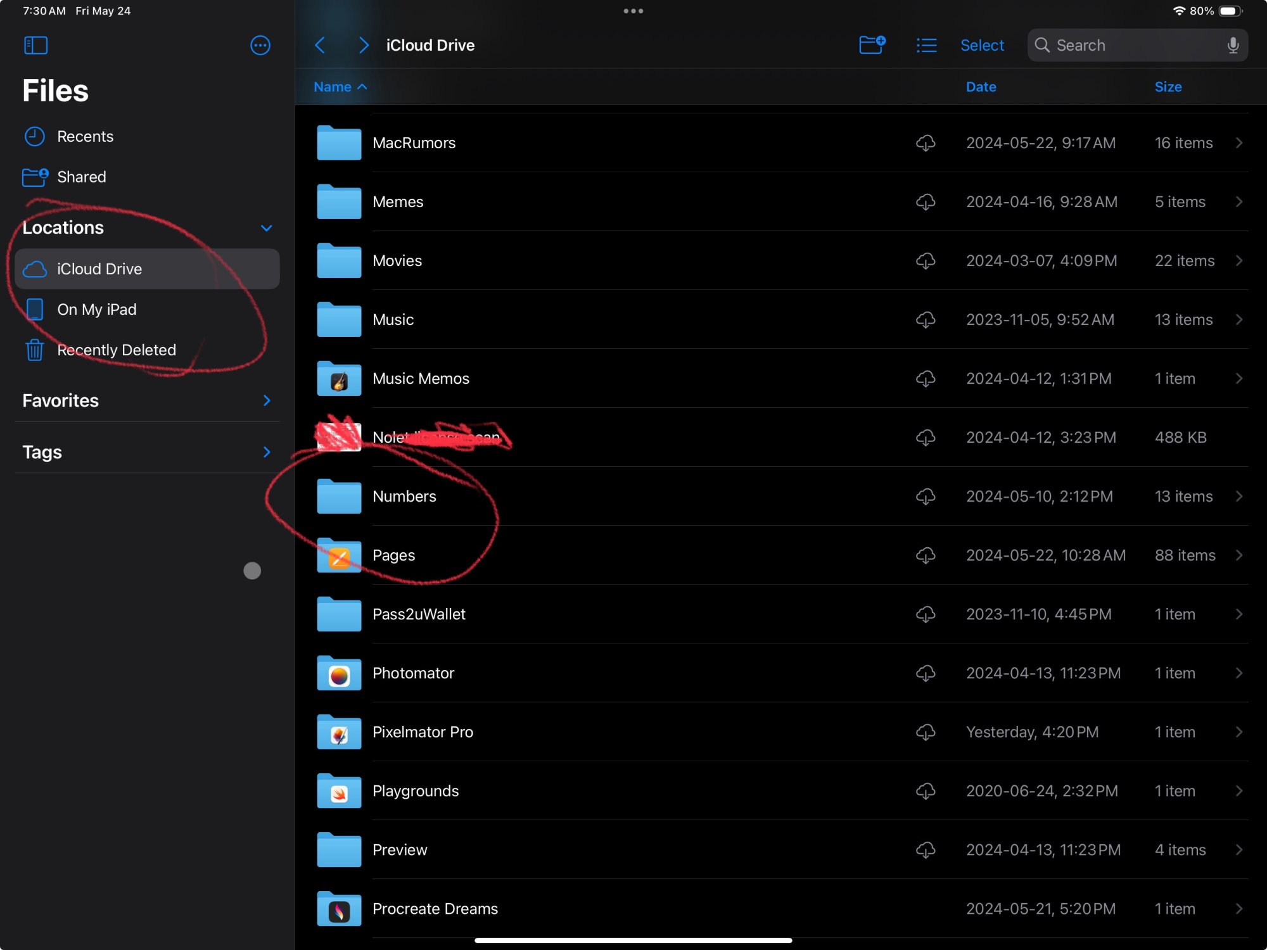This screenshot has width=1267, height=950.
Task: Sort by Date column header
Action: coord(981,87)
